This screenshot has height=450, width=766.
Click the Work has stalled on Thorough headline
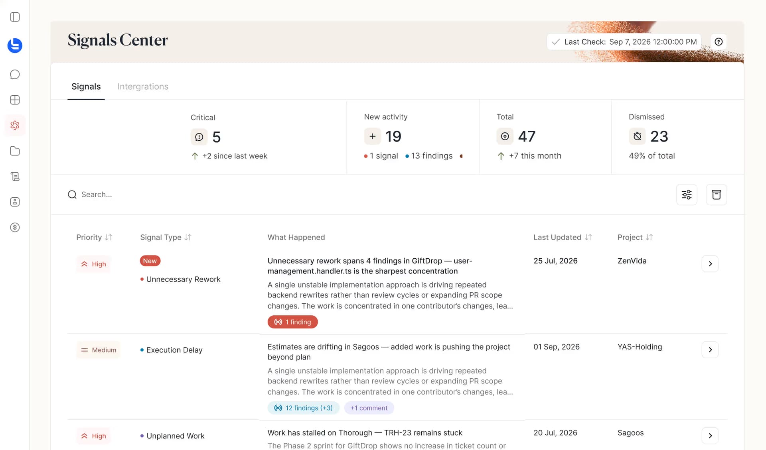[365, 433]
